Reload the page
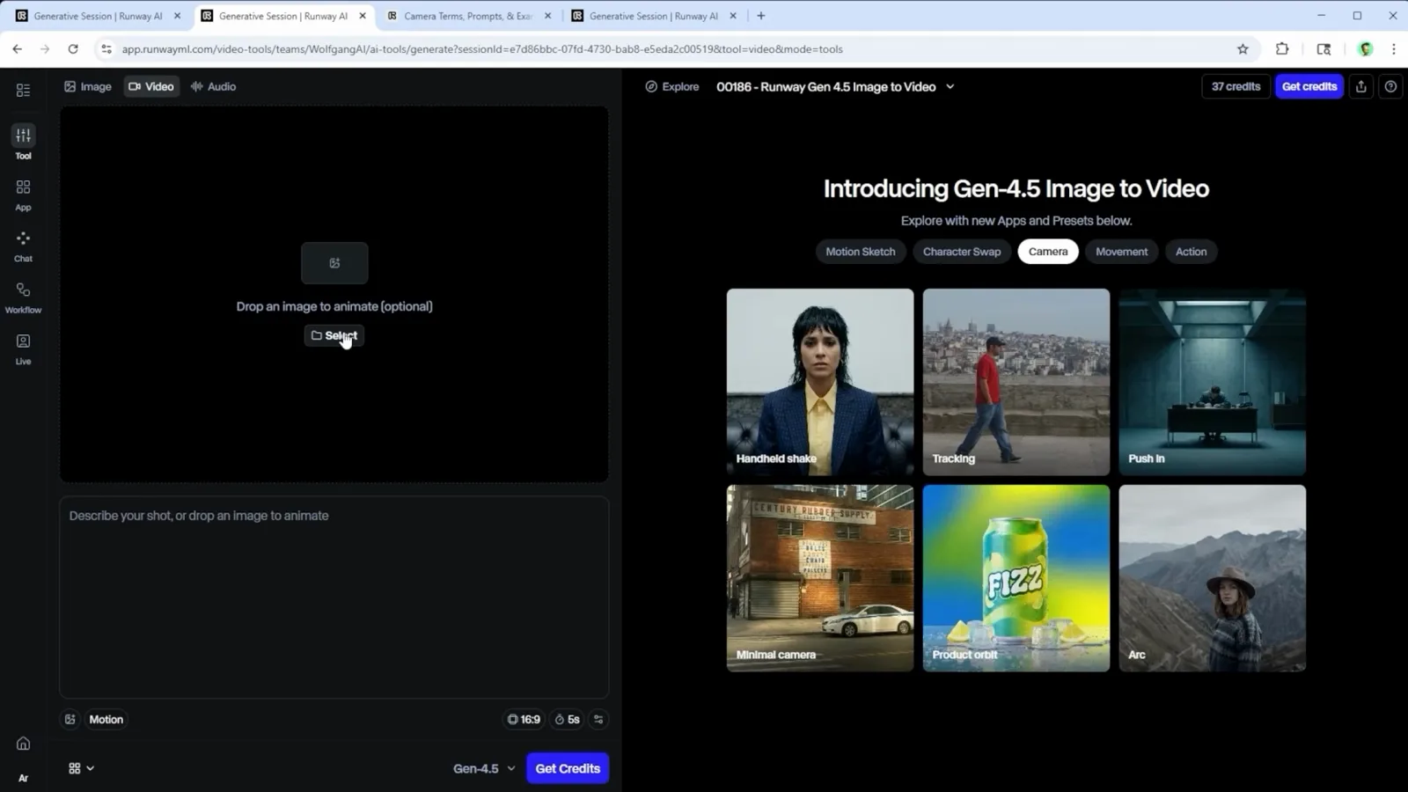This screenshot has width=1408, height=792. [x=73, y=49]
